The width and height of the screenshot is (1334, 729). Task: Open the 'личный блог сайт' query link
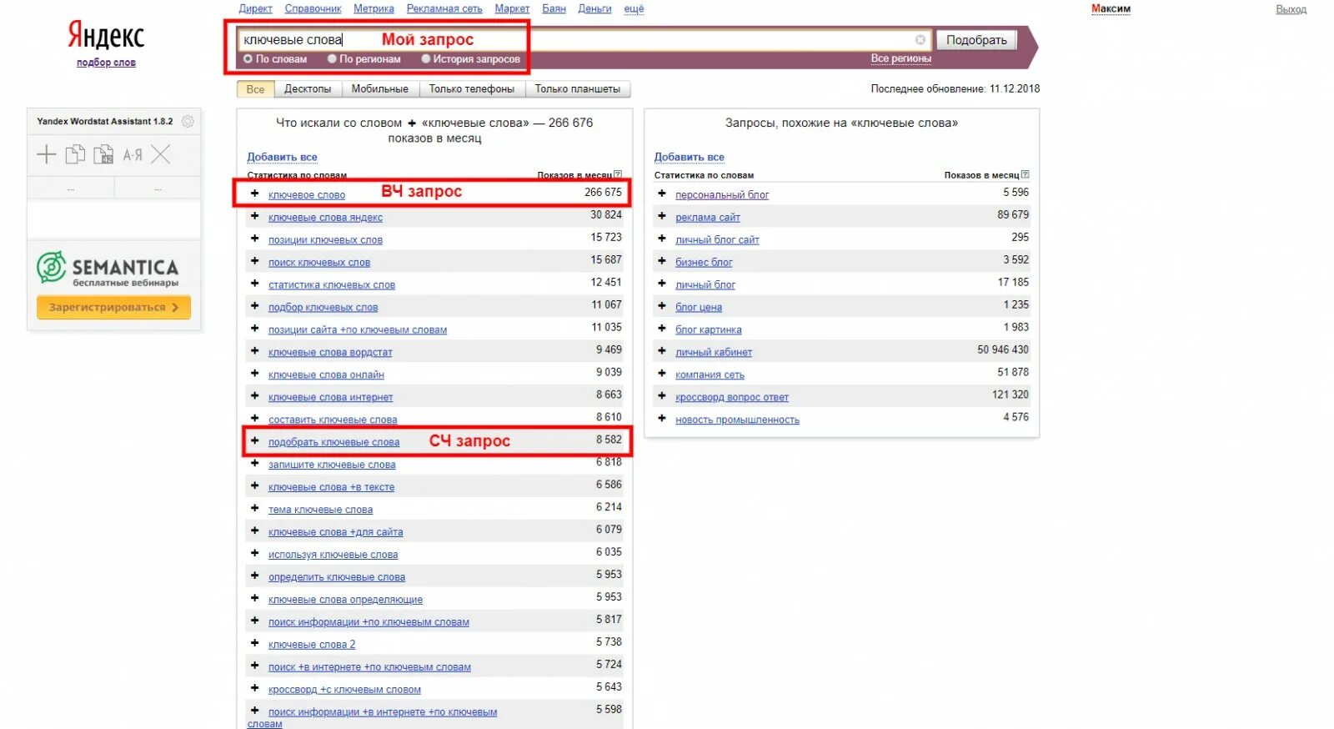(x=717, y=239)
